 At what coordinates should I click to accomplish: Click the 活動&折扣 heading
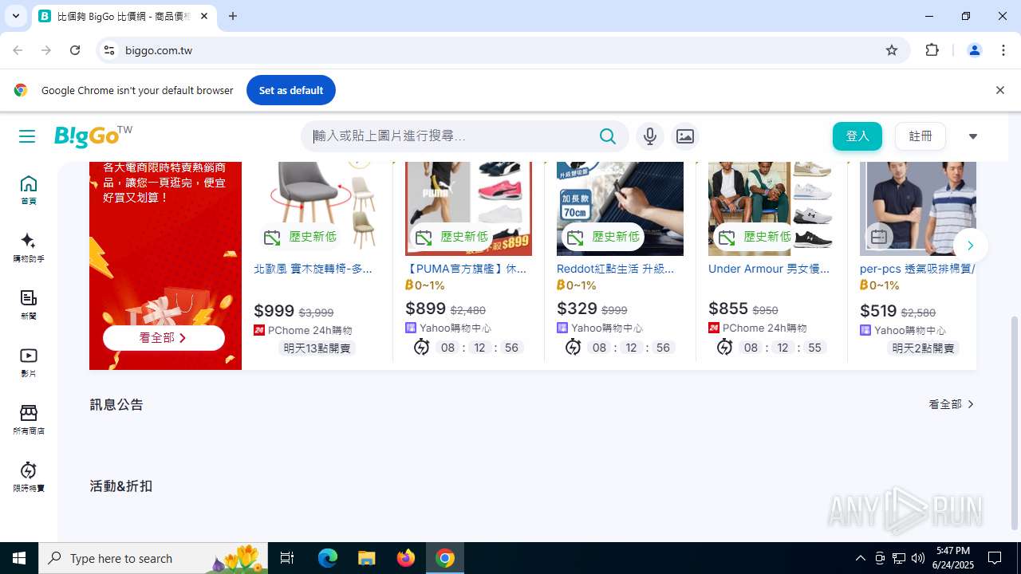(120, 486)
